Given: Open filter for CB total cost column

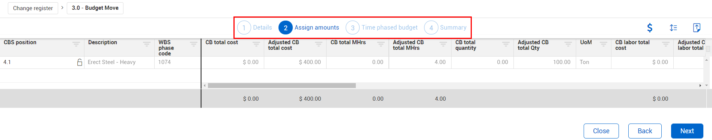Looking at the screenshot, I should click(256, 44).
